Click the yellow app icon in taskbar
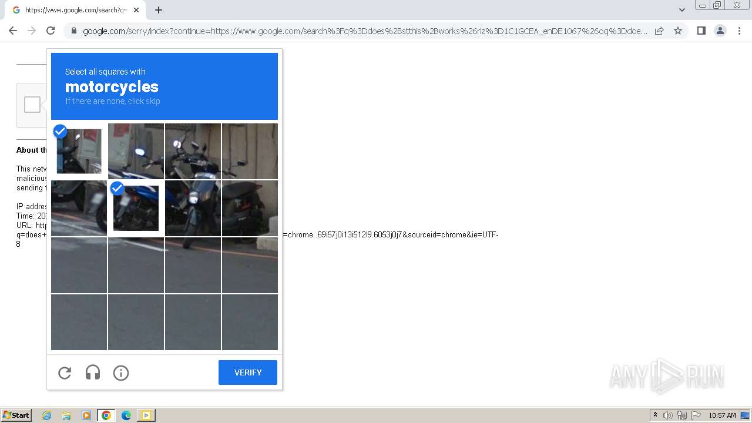The image size is (752, 423). tap(146, 415)
